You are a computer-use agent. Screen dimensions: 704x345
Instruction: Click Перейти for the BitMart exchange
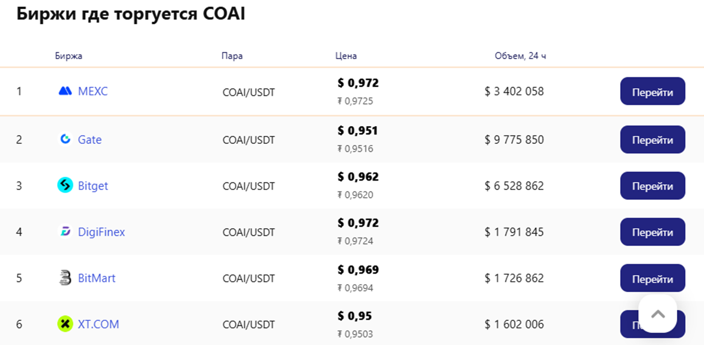click(652, 278)
